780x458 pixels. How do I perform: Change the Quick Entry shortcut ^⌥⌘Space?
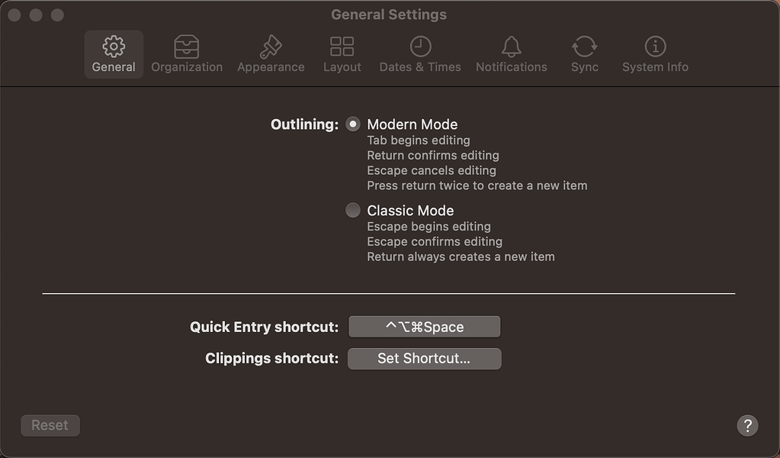[x=424, y=326]
